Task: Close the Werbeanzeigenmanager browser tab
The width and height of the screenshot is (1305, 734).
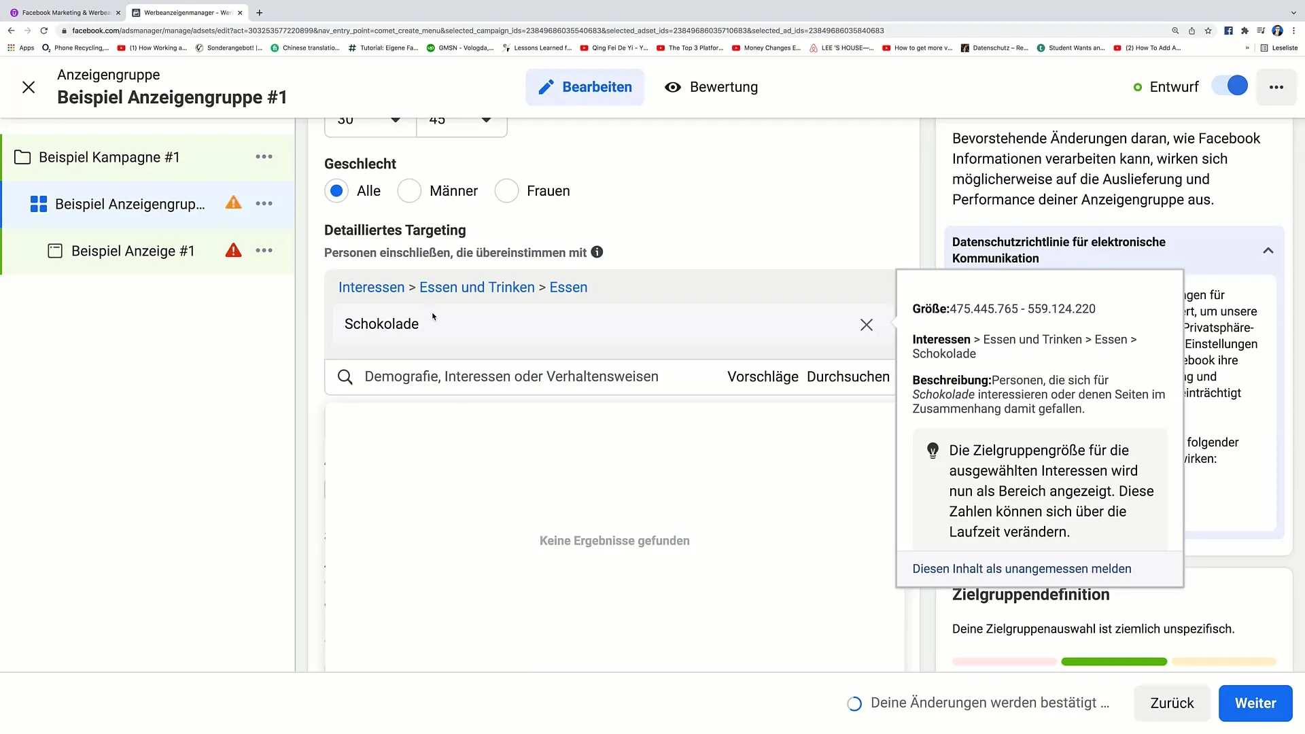Action: click(240, 12)
